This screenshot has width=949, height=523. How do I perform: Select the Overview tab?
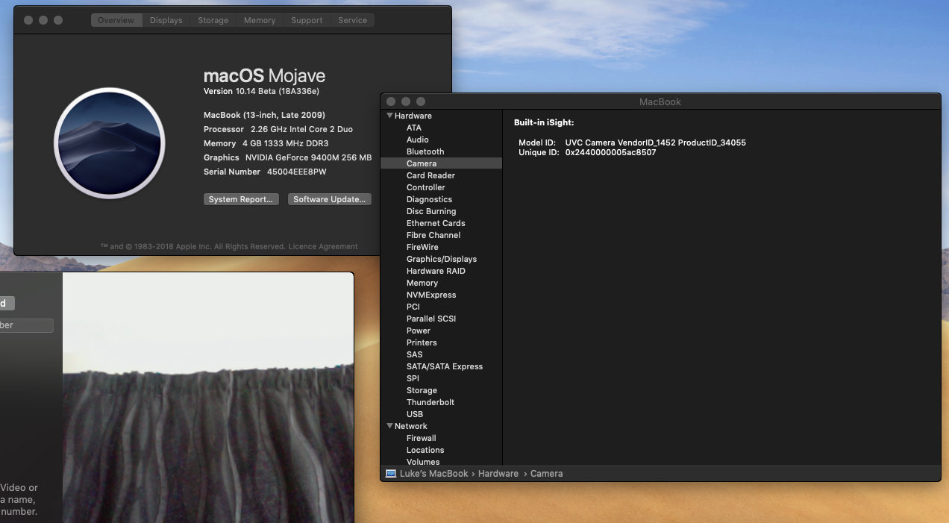click(116, 20)
